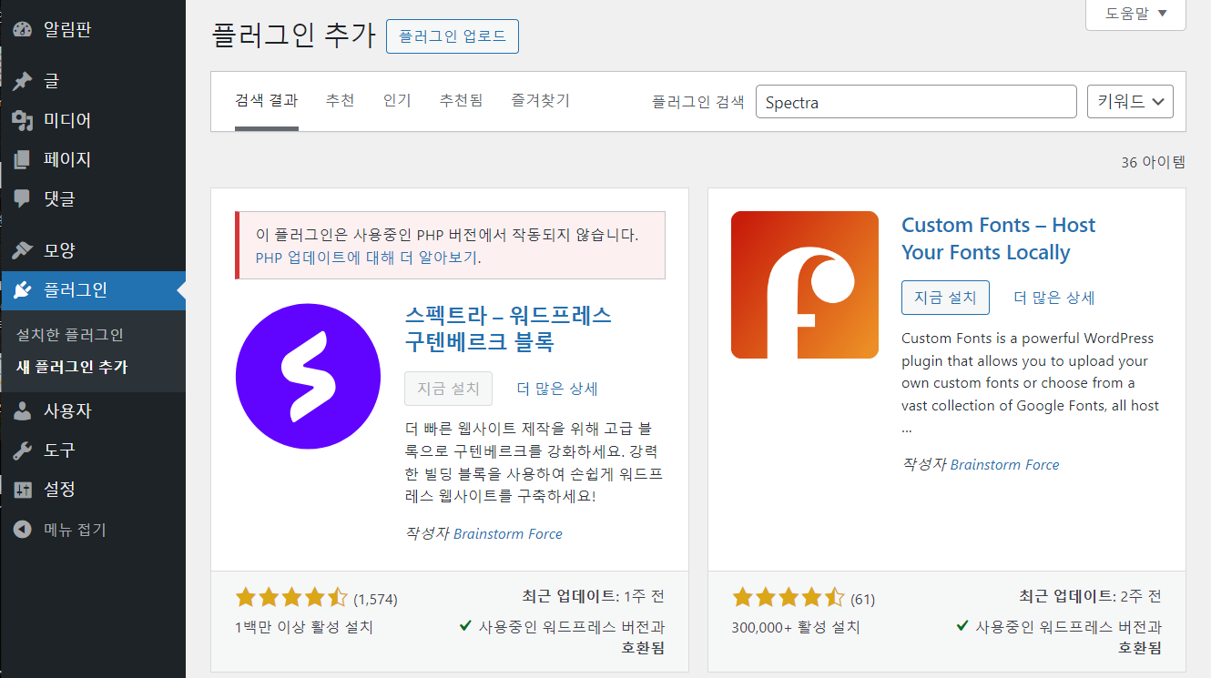1211x678 pixels.
Task: Open the 페이지 menu item
Action: point(93,159)
